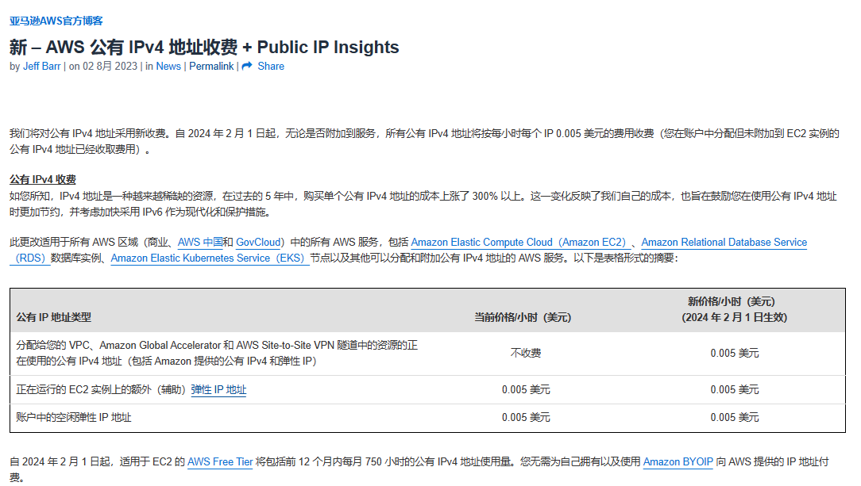Click the Share text link
861x486 pixels.
271,67
